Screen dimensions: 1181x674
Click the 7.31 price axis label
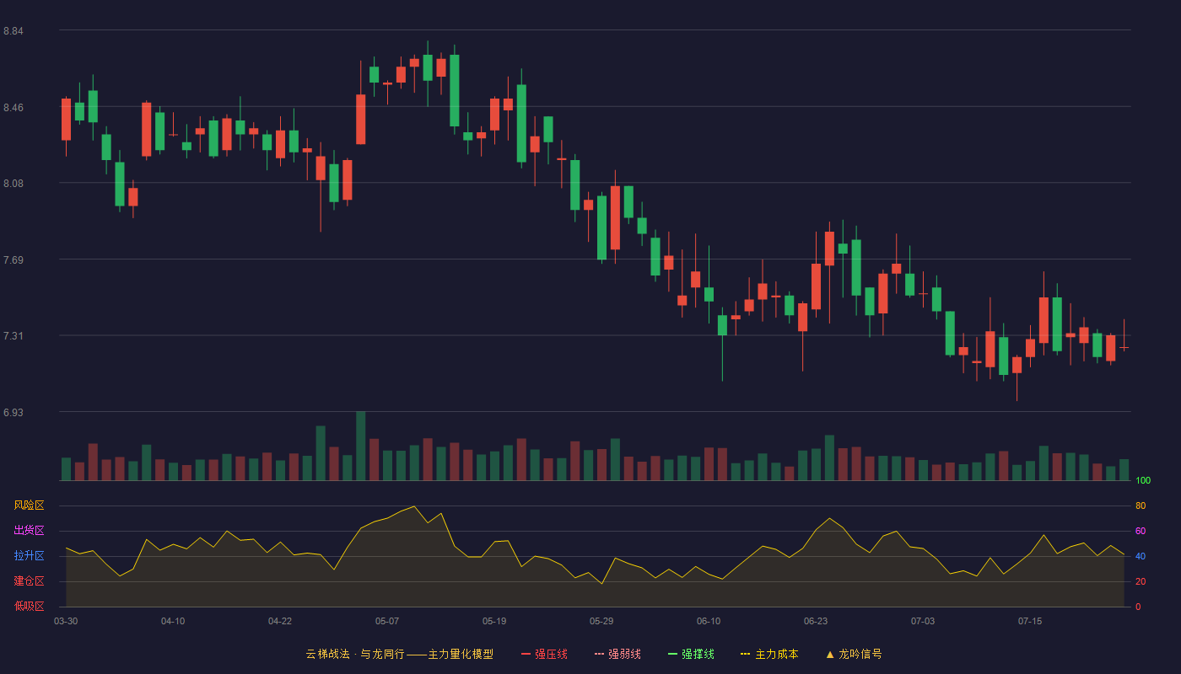(13, 336)
